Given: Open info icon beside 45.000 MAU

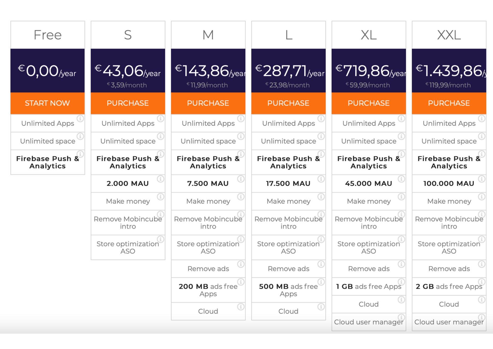Looking at the screenshot, I should pos(401,179).
